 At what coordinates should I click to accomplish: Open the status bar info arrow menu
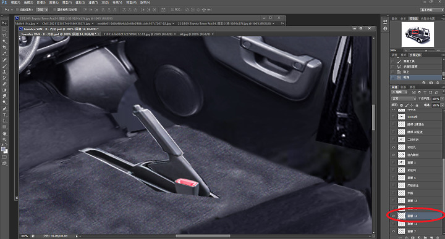[77, 236]
